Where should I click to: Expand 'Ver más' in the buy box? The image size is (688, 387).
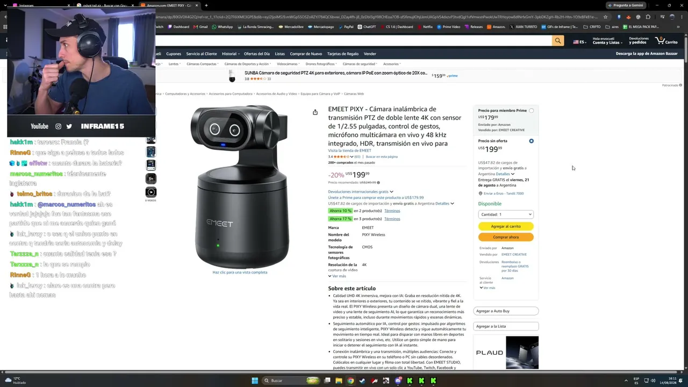(x=488, y=288)
